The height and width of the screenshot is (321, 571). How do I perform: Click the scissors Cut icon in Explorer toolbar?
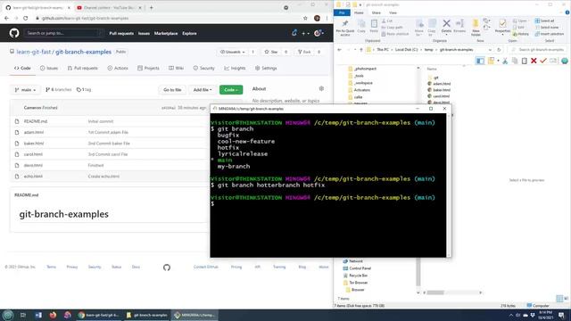point(505,61)
